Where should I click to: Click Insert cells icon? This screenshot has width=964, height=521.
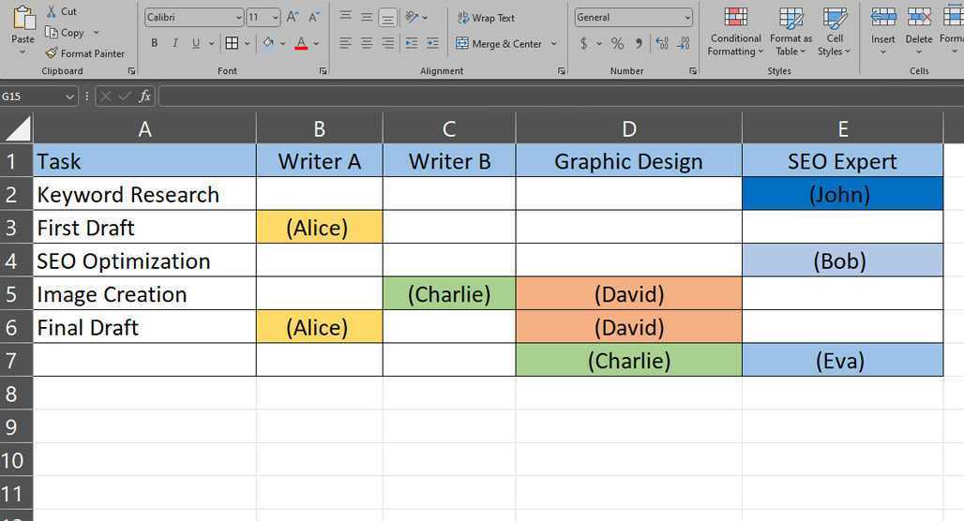[882, 17]
